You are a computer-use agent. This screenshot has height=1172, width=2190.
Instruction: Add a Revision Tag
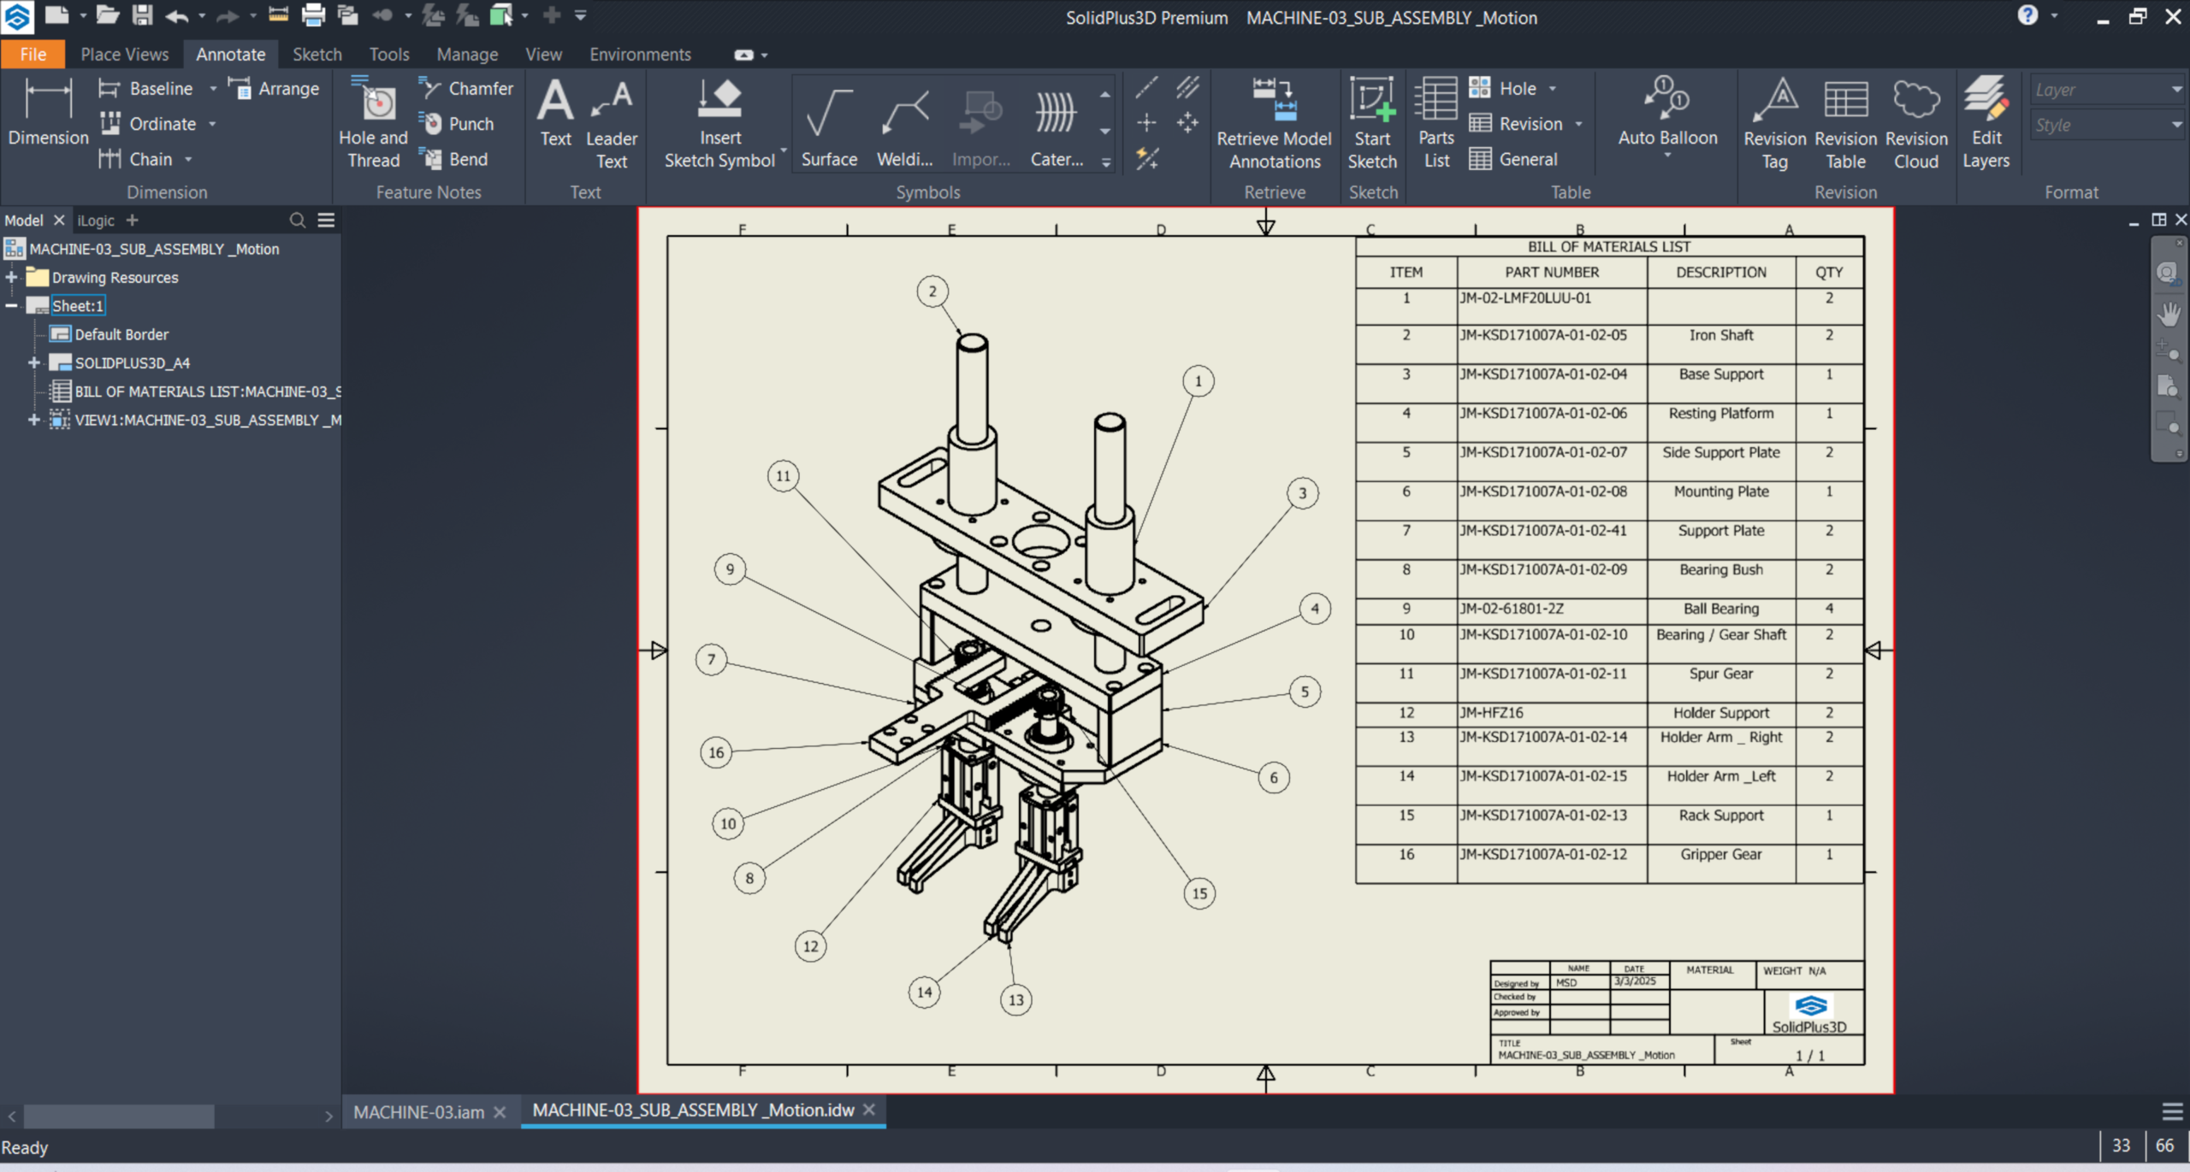pos(1775,124)
